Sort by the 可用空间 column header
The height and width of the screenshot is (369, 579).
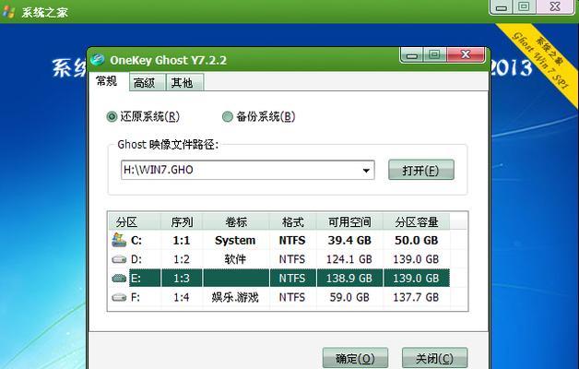click(x=349, y=221)
